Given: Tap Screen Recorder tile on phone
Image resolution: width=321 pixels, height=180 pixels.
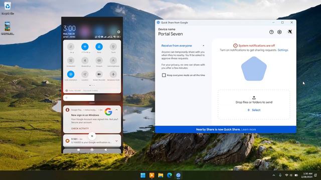Looking at the screenshot, I should click(99, 74).
